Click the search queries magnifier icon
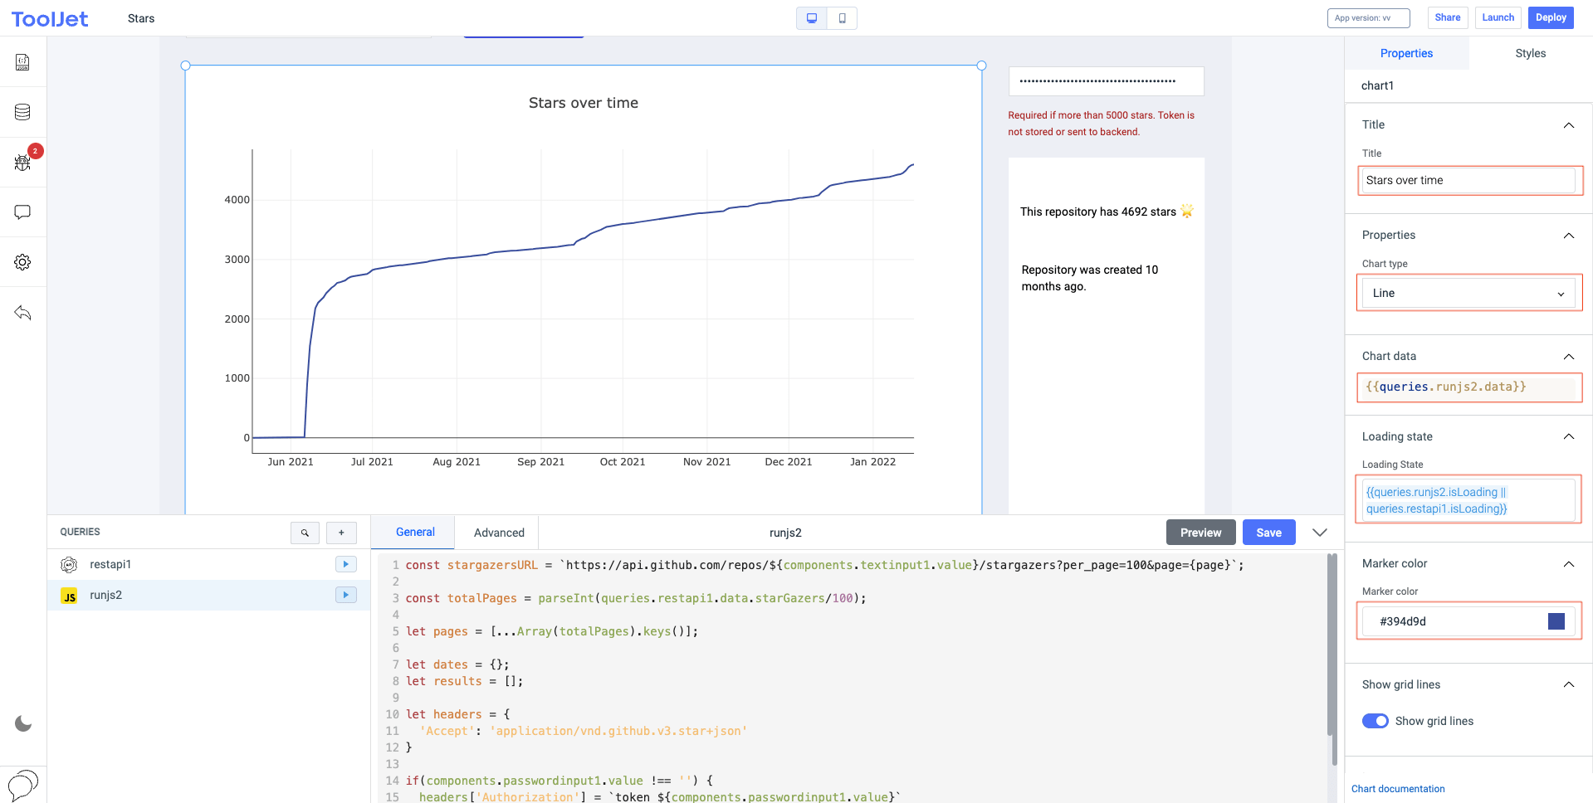The height and width of the screenshot is (803, 1593). pos(305,533)
